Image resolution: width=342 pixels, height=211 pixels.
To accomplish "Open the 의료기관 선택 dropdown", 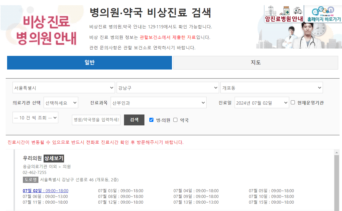I will (60, 103).
